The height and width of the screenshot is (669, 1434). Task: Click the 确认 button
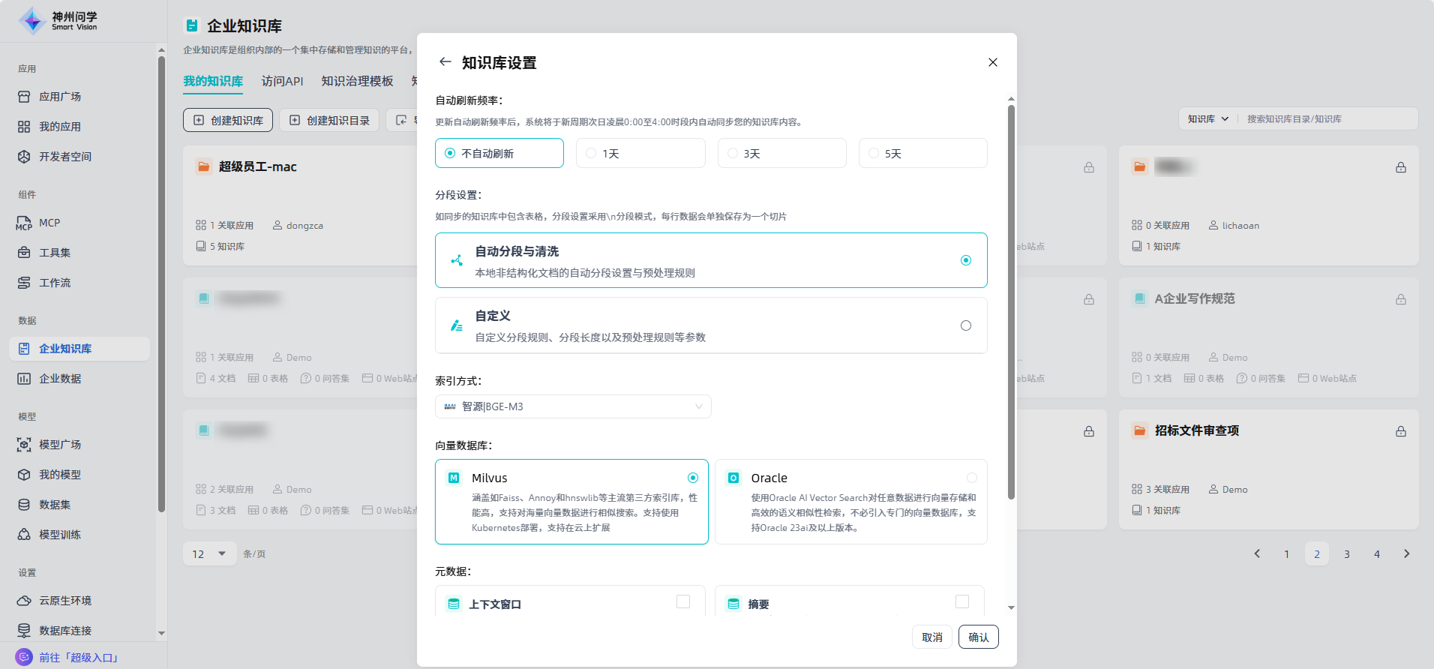click(978, 637)
